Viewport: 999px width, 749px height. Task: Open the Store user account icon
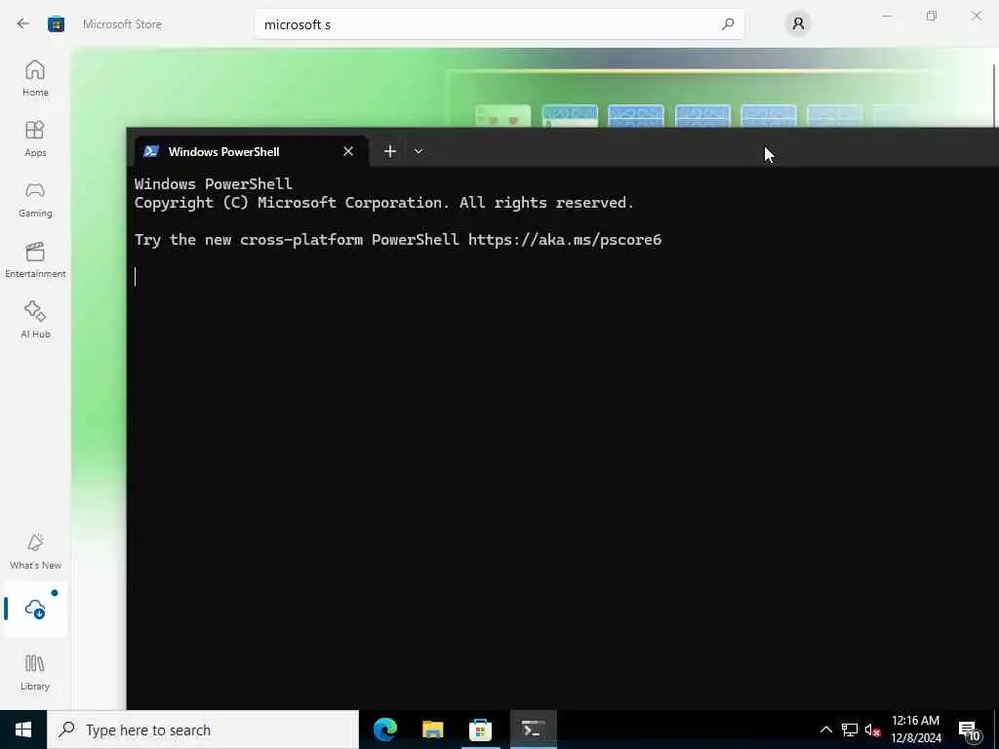pos(798,24)
